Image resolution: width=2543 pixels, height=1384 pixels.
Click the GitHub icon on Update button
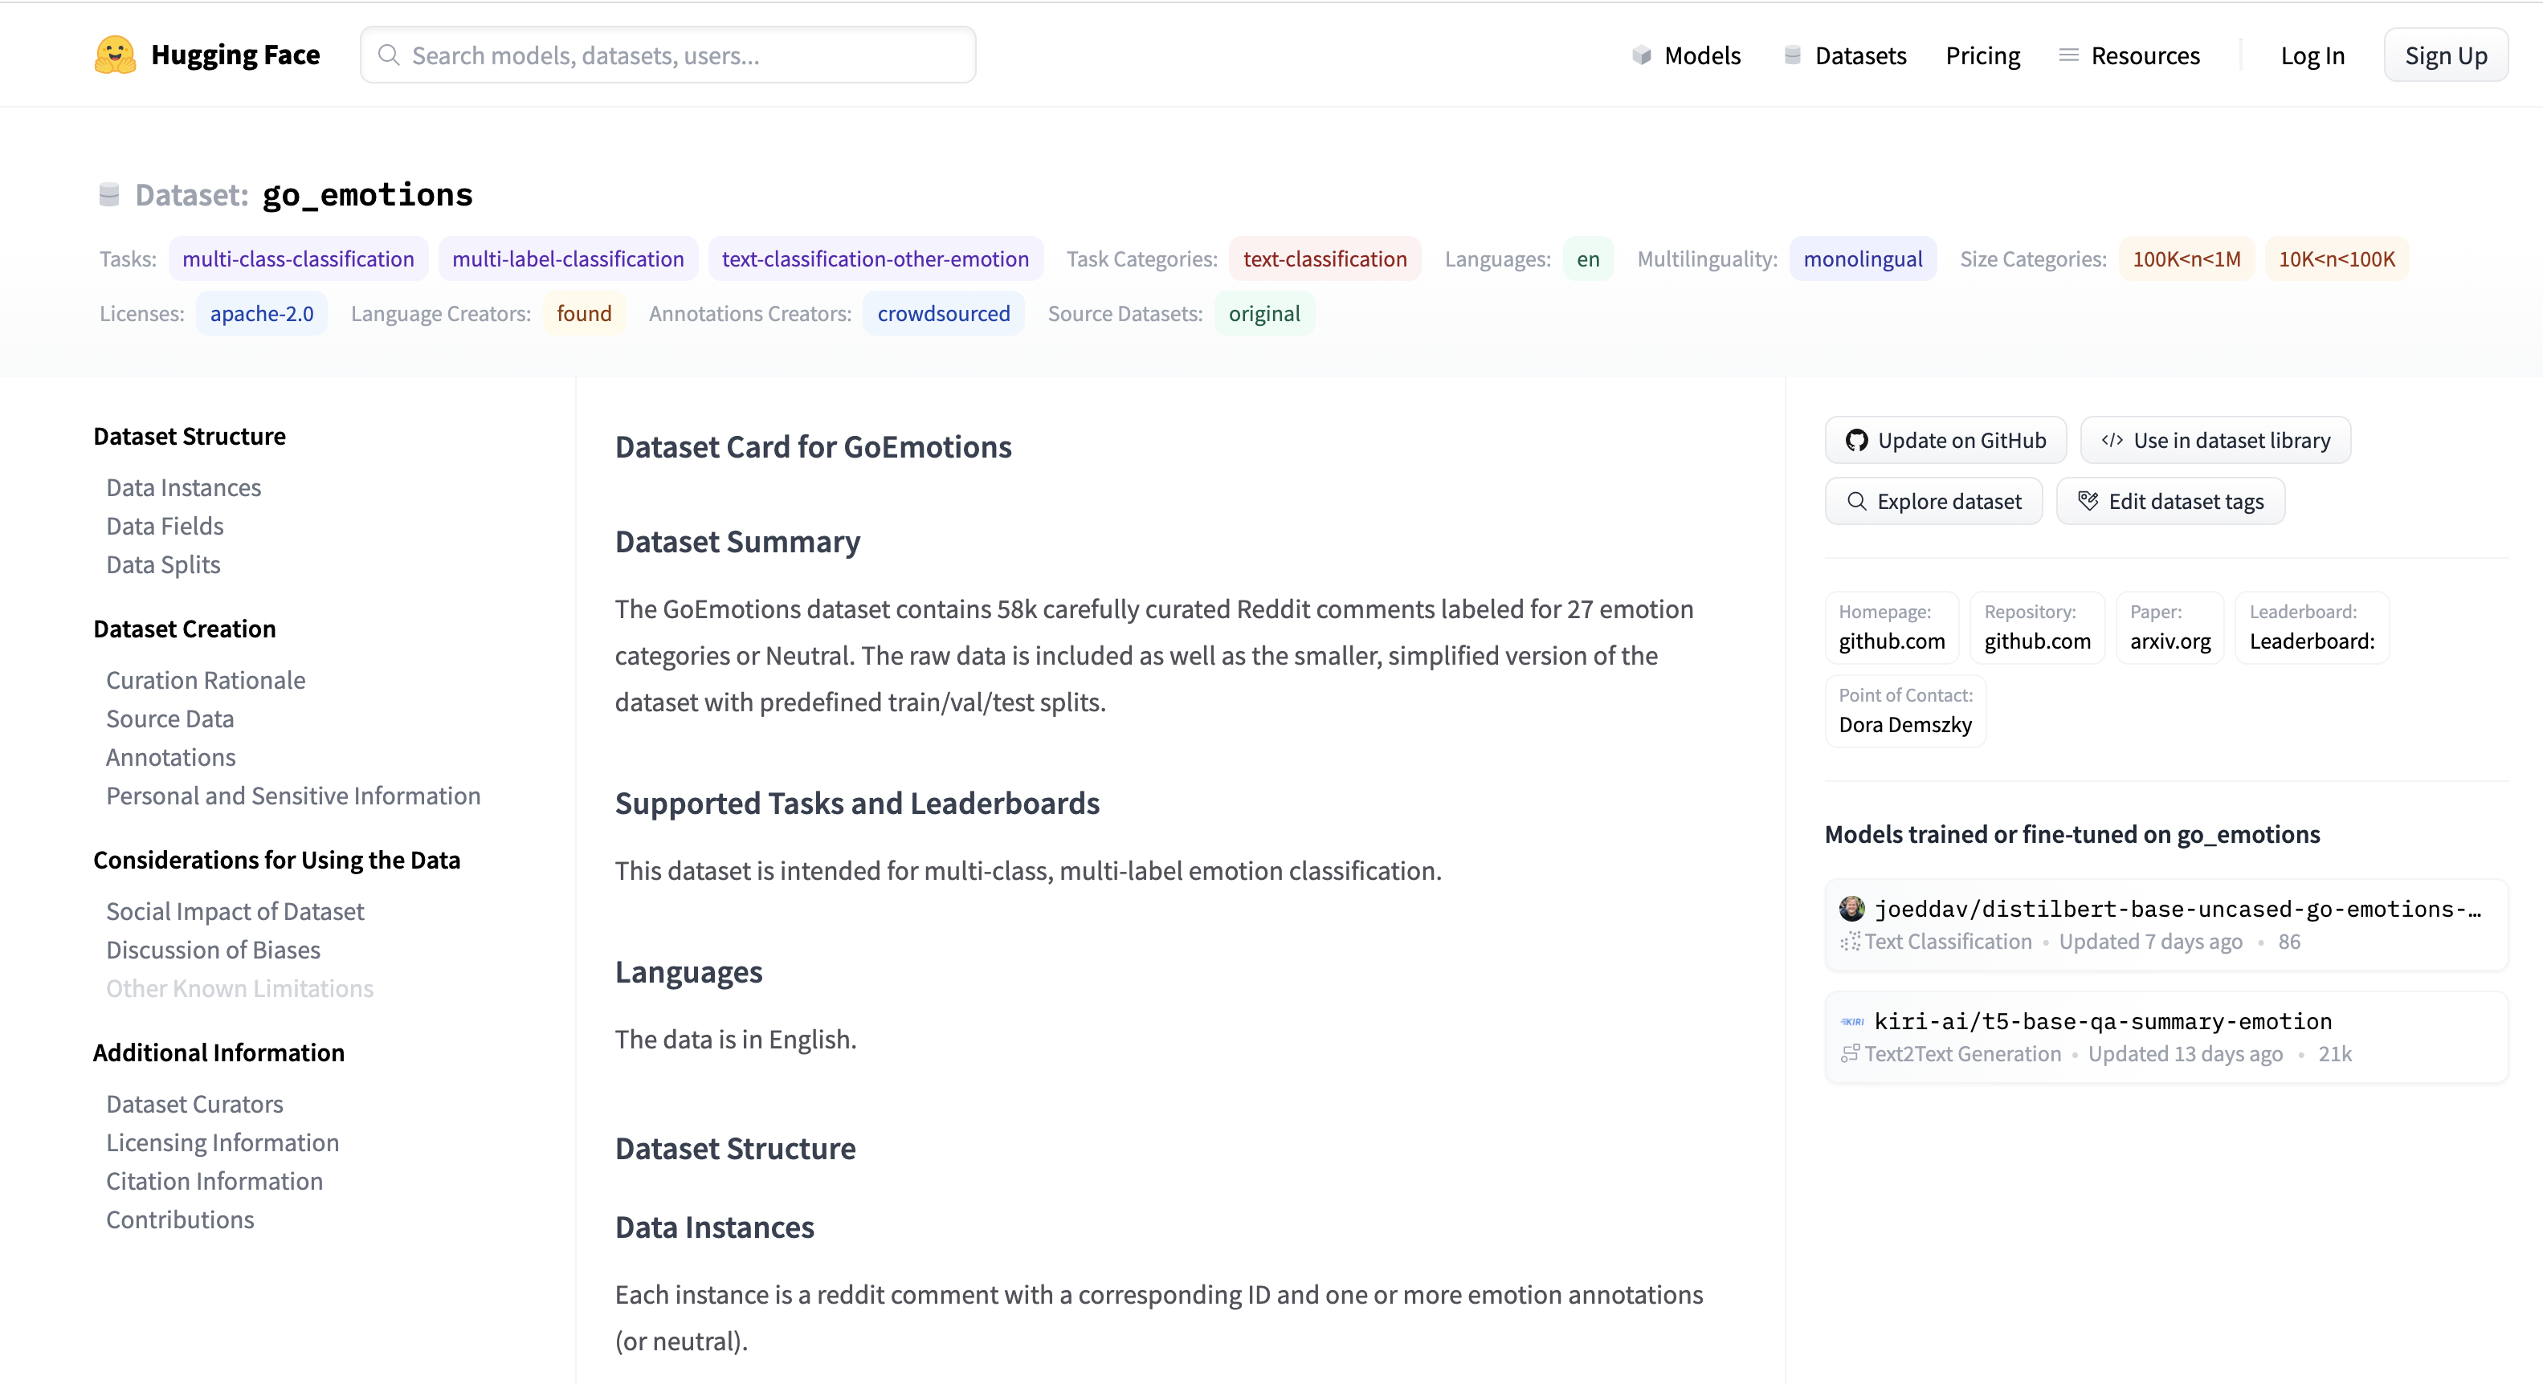point(1856,440)
